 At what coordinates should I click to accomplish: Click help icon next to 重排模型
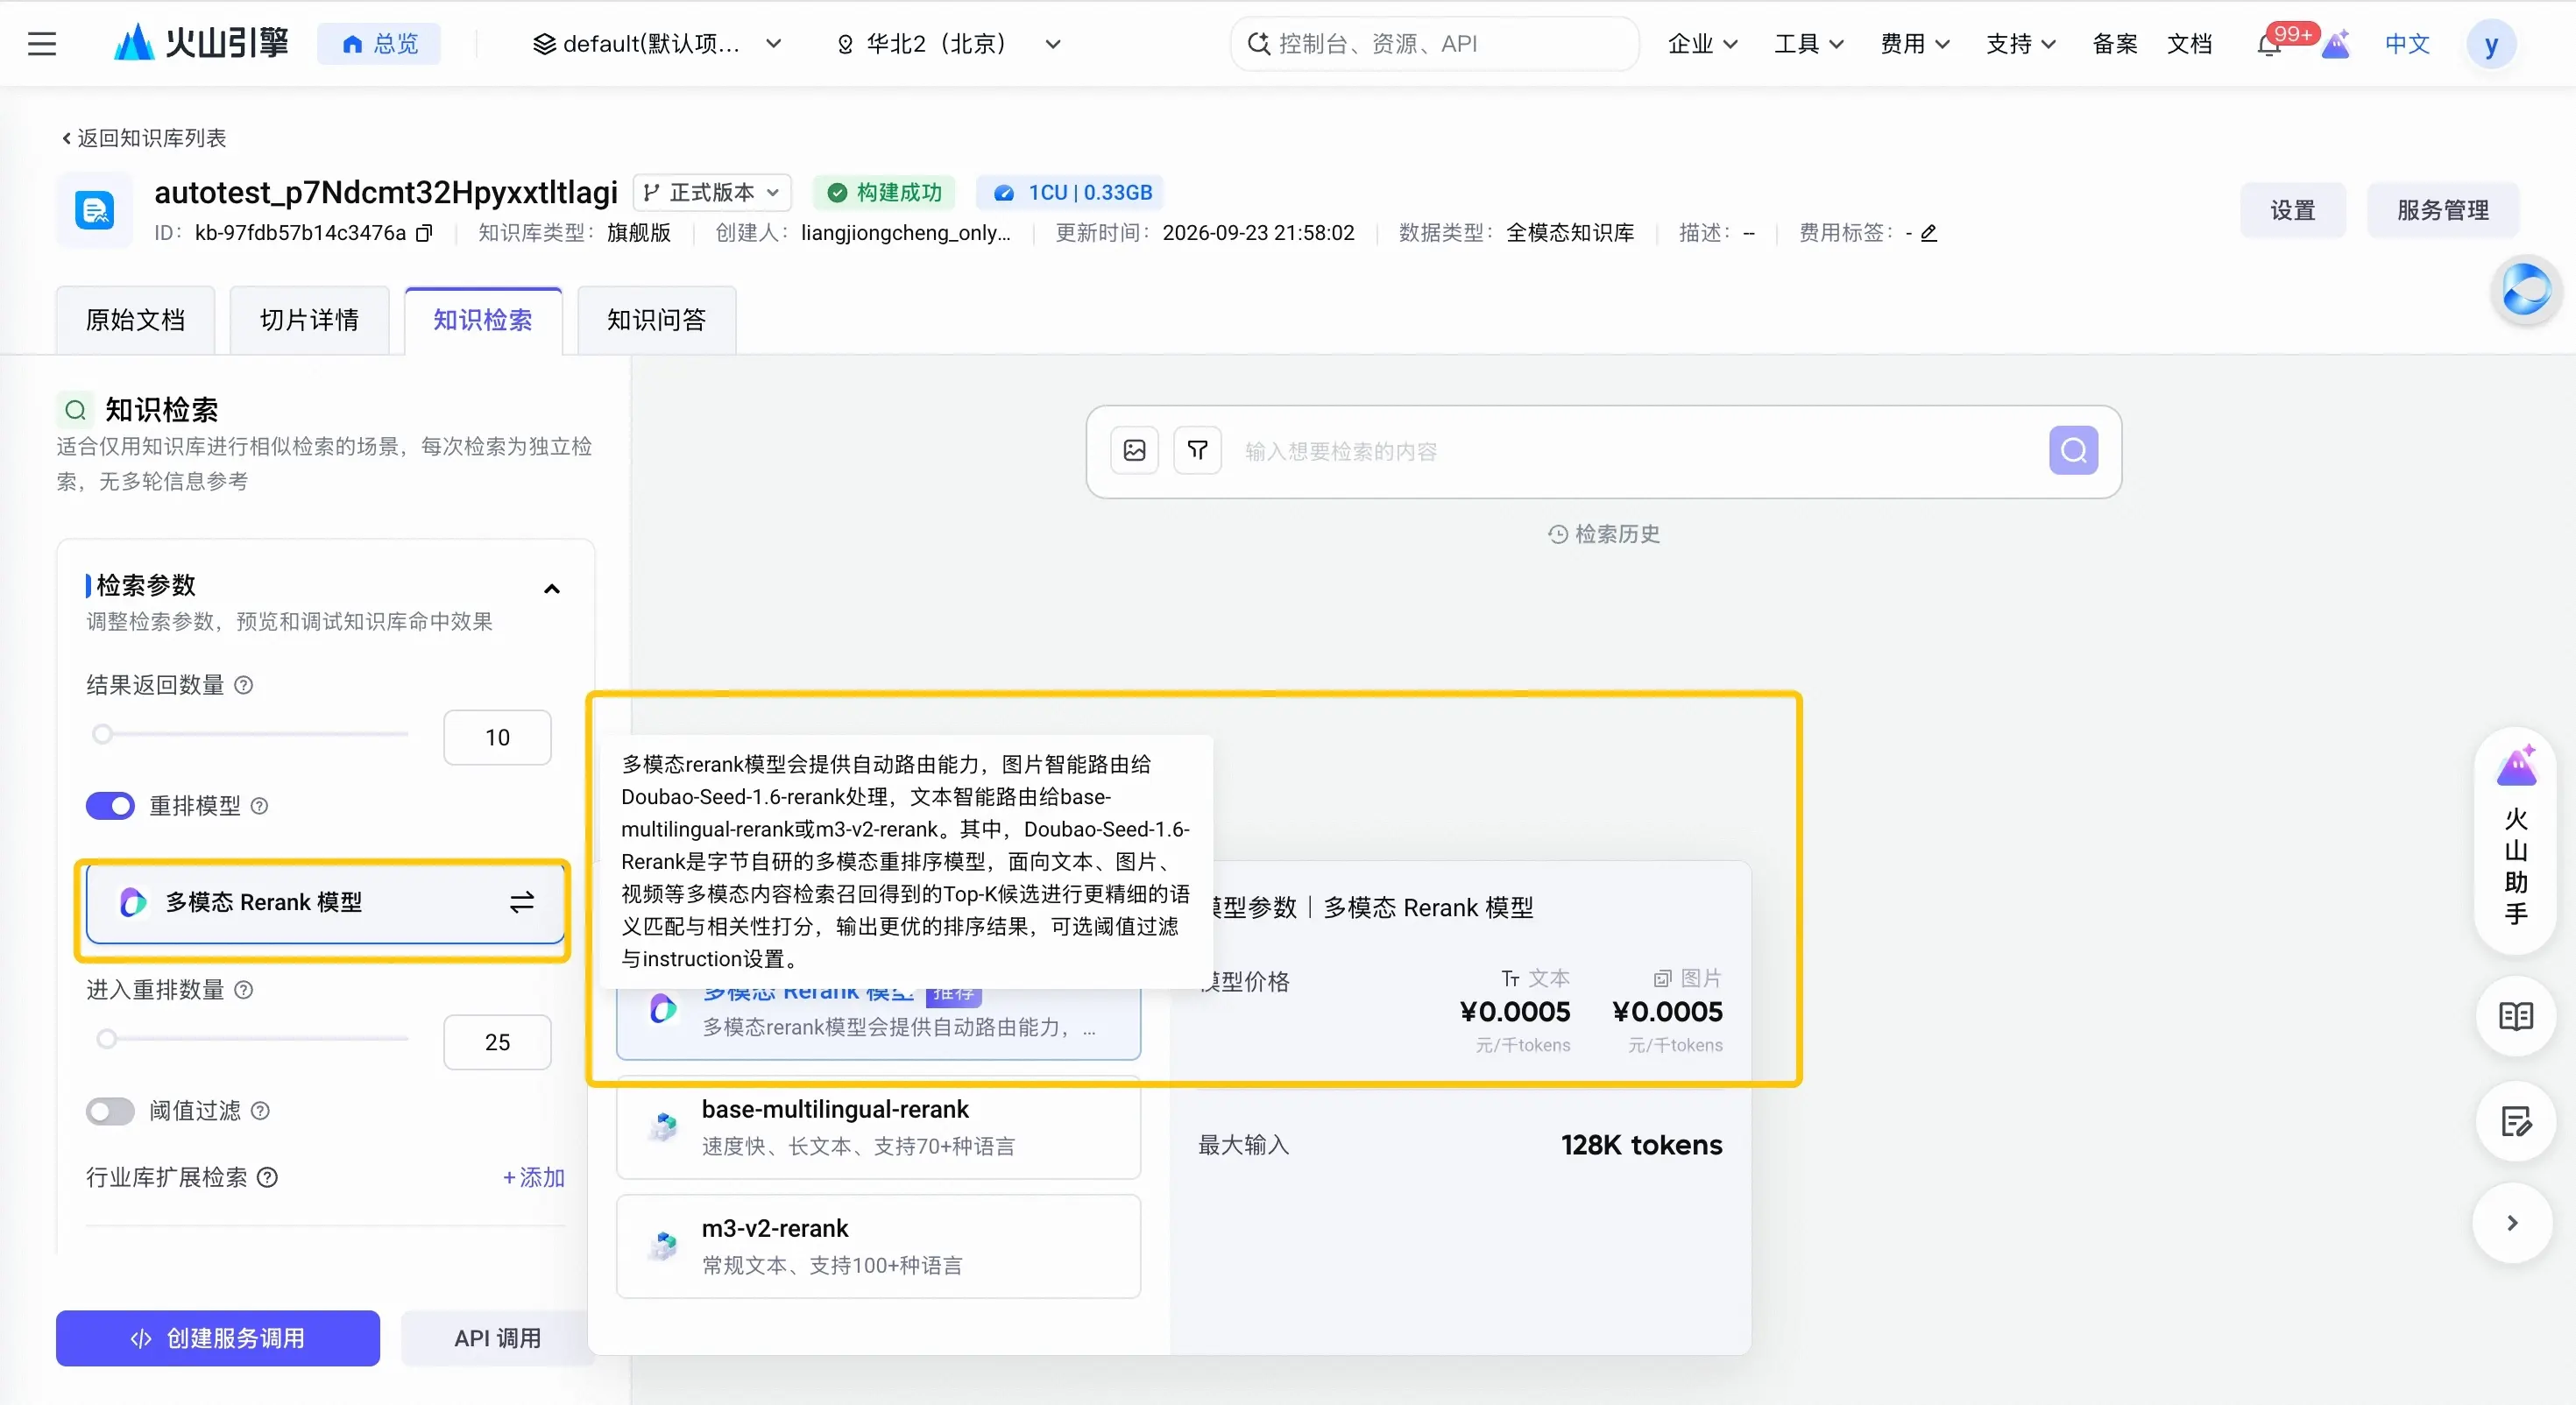pyautogui.click(x=259, y=806)
